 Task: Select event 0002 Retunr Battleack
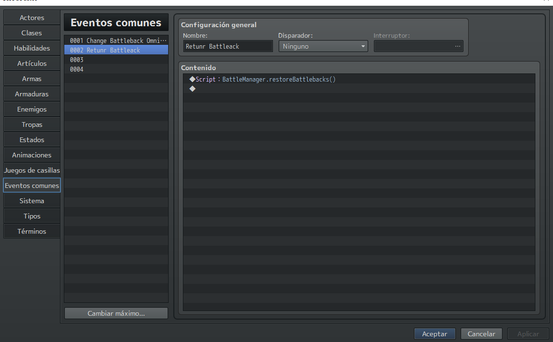click(x=116, y=50)
